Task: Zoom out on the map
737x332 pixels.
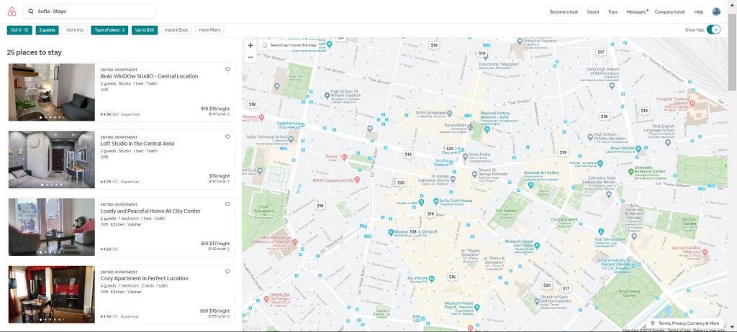Action: point(250,57)
